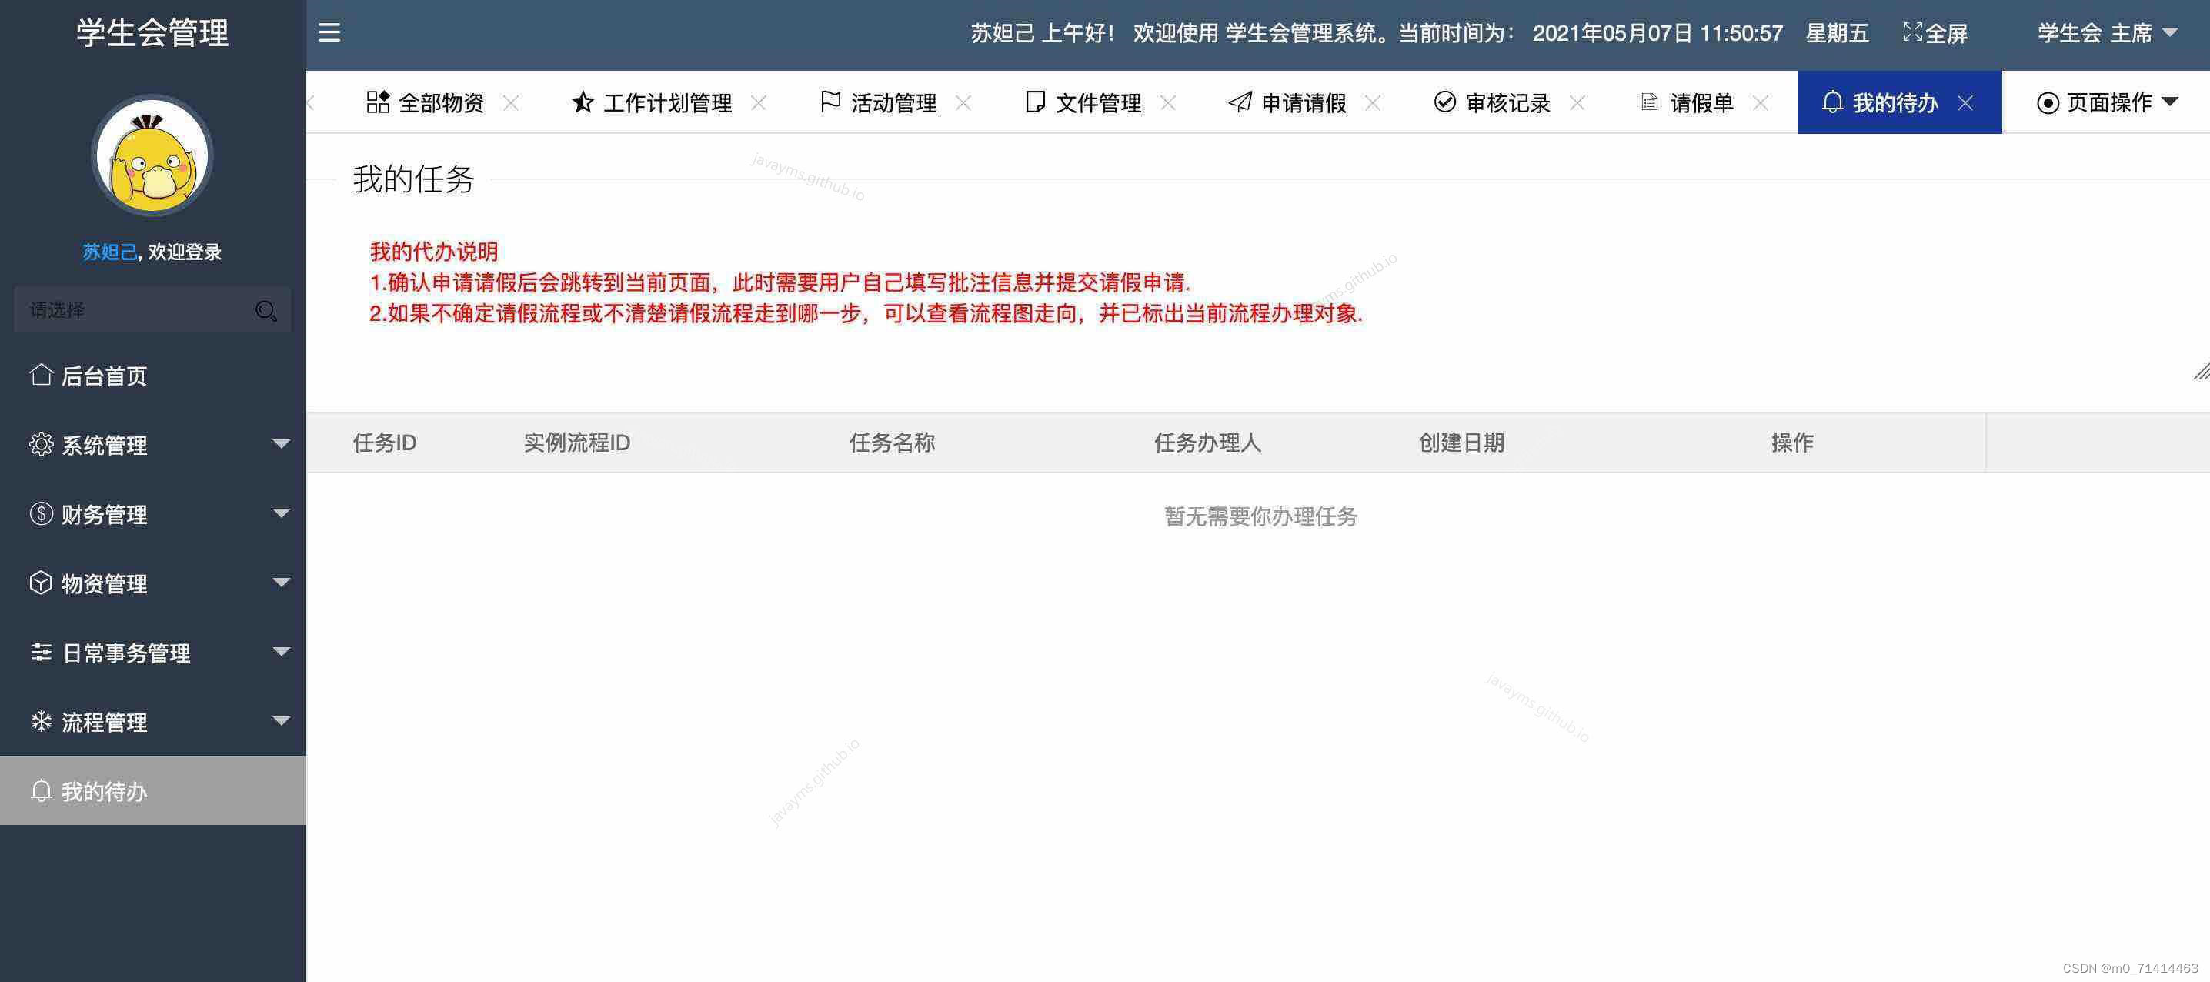Close the 申请请假 tab

coord(1374,102)
